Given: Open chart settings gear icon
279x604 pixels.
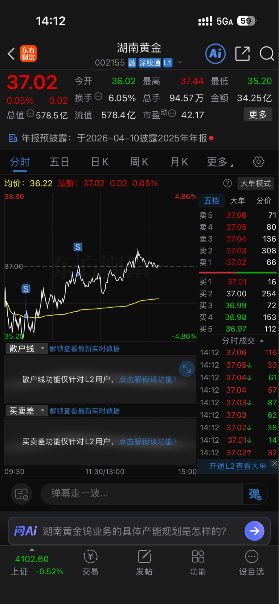Looking at the screenshot, I should 259,162.
